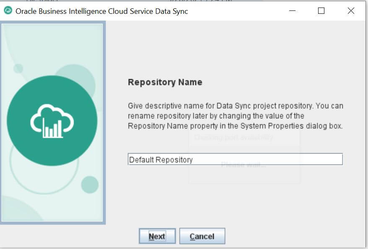Click the descriptive text about Data Sync repository
This screenshot has height=249, width=368.
[236, 116]
